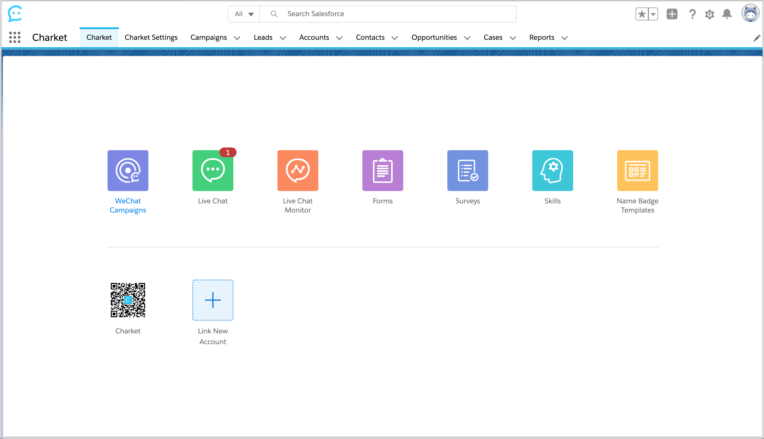Expand the Campaigns tab chevron
This screenshot has width=764, height=439.
pyautogui.click(x=237, y=38)
